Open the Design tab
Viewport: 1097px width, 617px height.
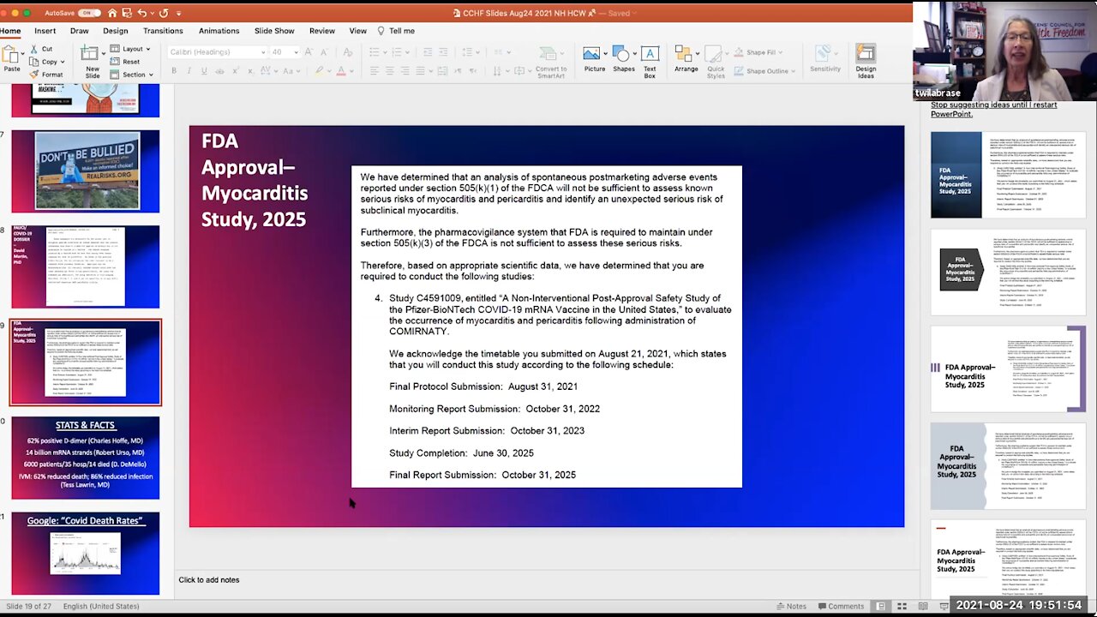click(x=116, y=31)
